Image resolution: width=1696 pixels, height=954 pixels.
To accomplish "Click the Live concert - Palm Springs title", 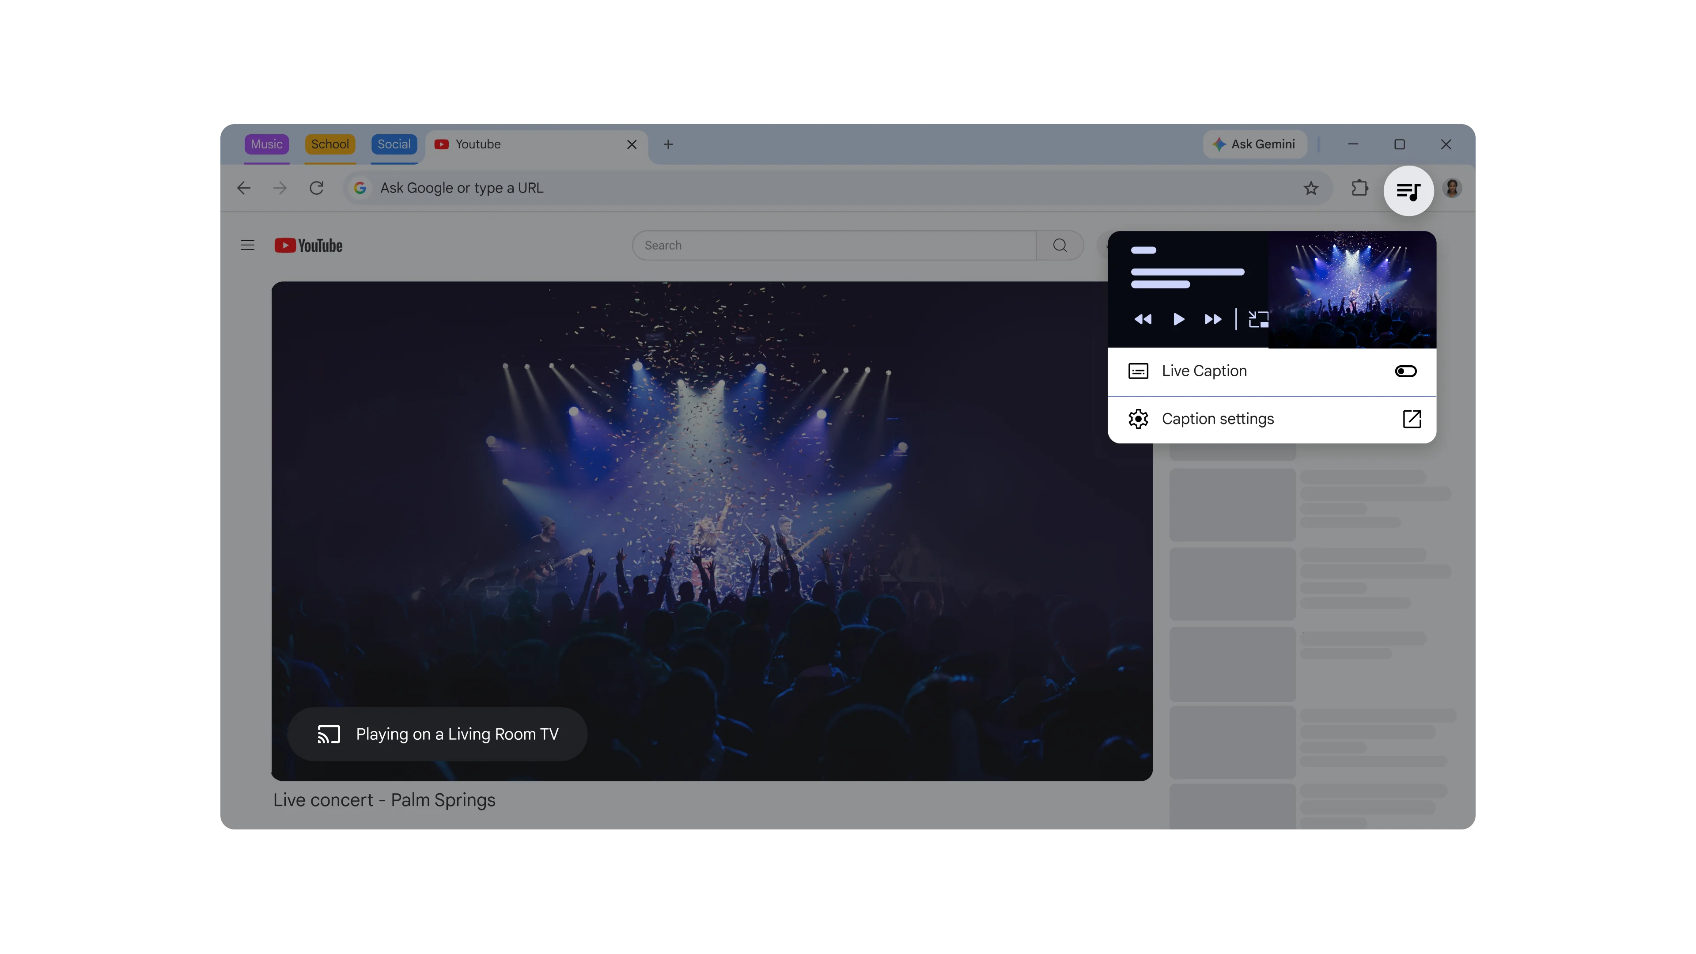I will [385, 800].
